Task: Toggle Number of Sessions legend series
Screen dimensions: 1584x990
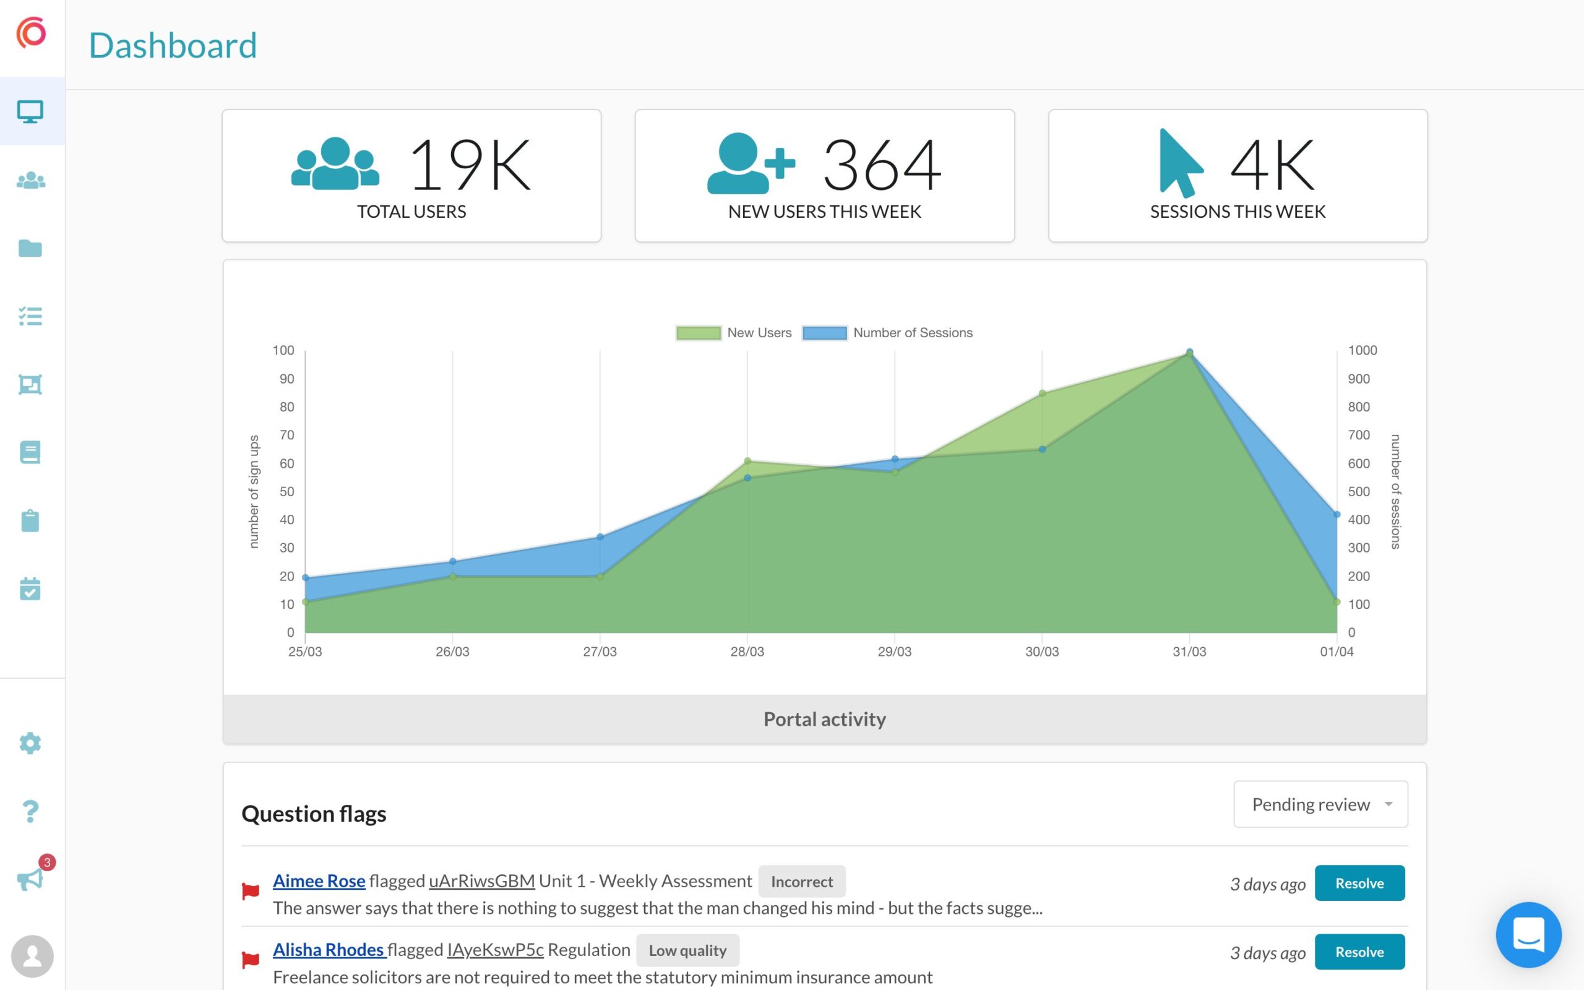Action: click(887, 333)
